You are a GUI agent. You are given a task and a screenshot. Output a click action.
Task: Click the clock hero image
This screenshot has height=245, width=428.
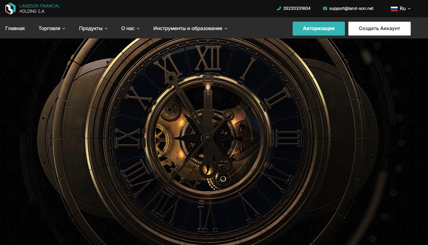[214, 142]
